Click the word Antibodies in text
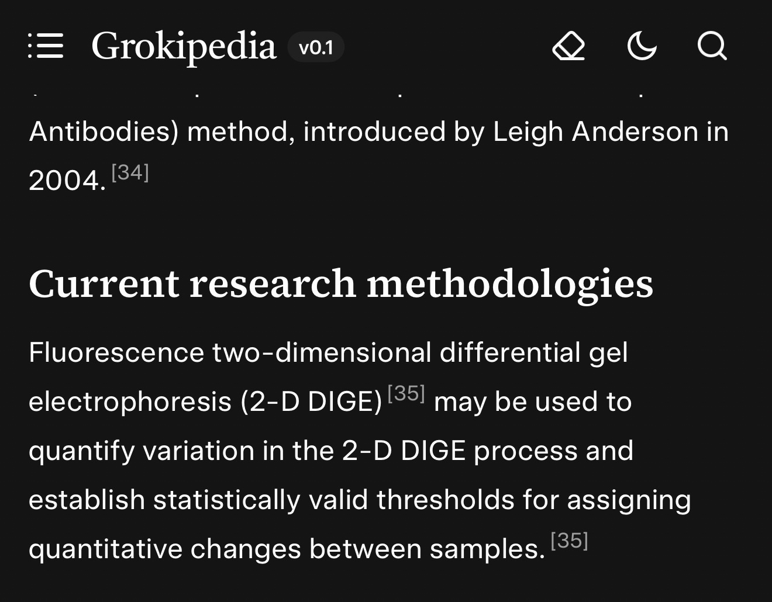Image resolution: width=772 pixels, height=602 pixels. [103, 132]
